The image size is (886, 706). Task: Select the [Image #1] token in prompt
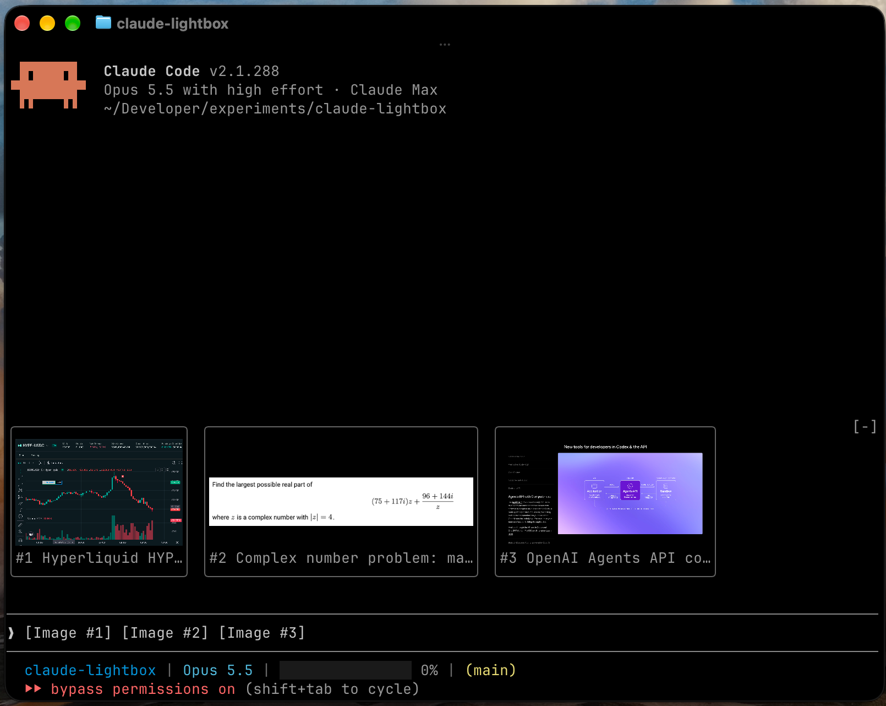point(68,633)
